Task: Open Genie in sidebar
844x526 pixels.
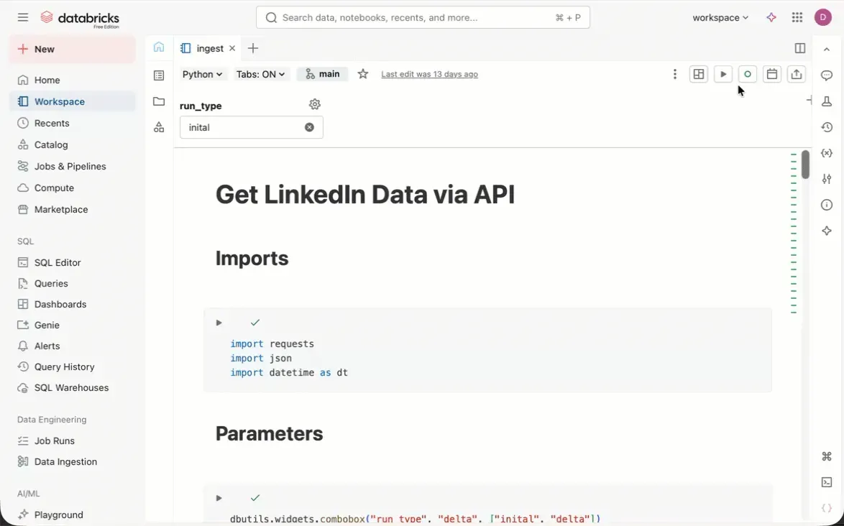Action: pyautogui.click(x=73, y=325)
